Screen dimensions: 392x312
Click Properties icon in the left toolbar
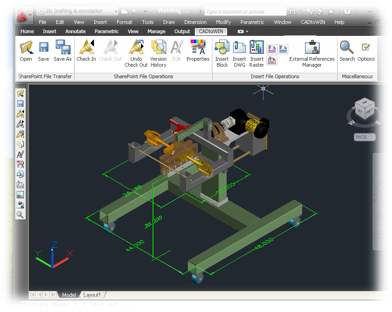[x=20, y=164]
